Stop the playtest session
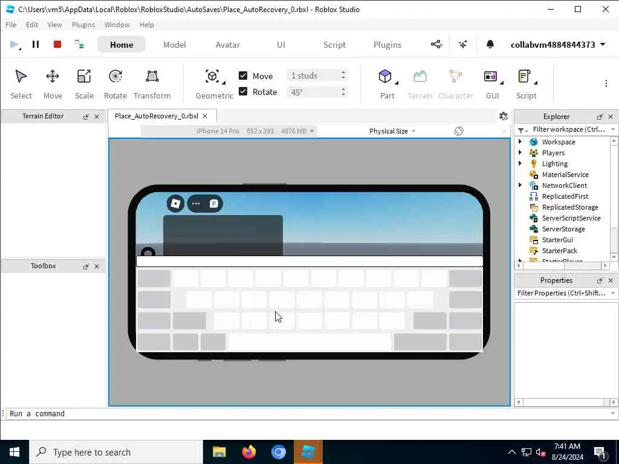The height and width of the screenshot is (464, 619). 57,44
